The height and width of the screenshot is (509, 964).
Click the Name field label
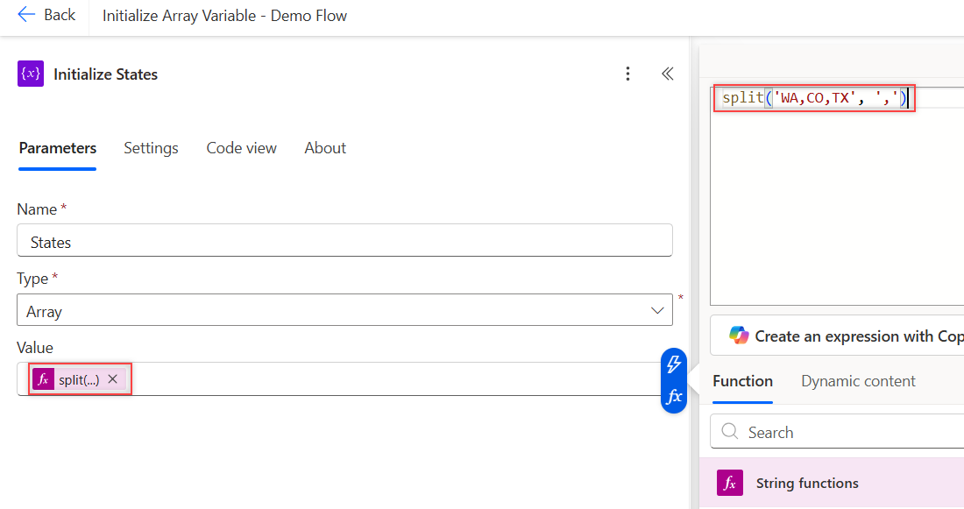(x=37, y=209)
